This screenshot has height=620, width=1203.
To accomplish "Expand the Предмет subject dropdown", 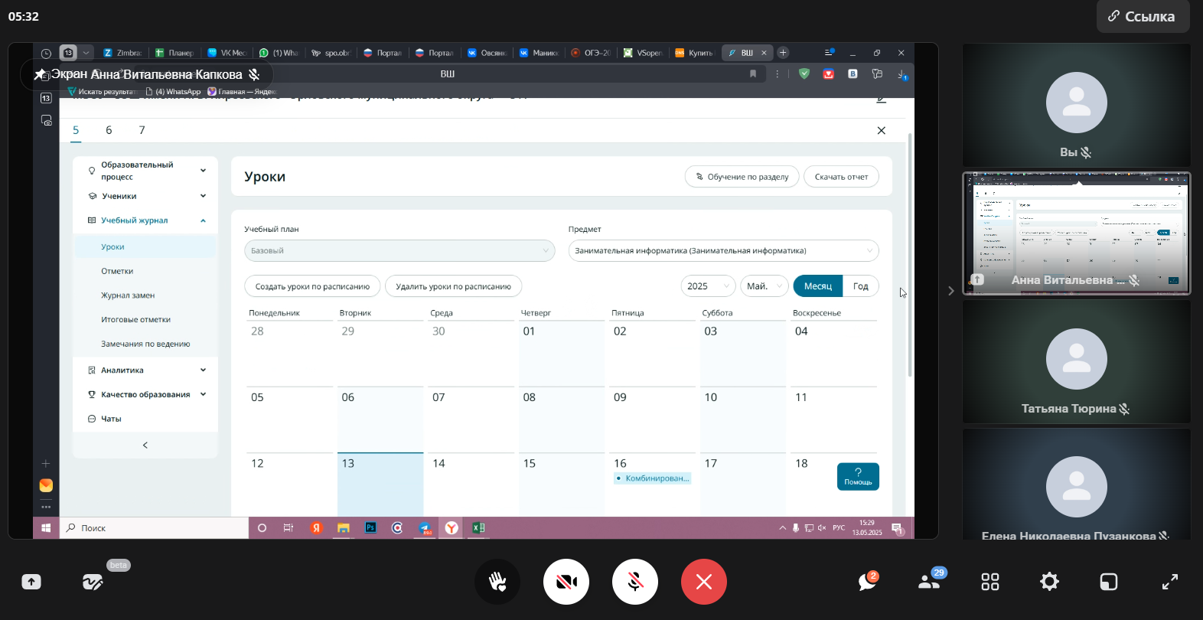I will 722,251.
